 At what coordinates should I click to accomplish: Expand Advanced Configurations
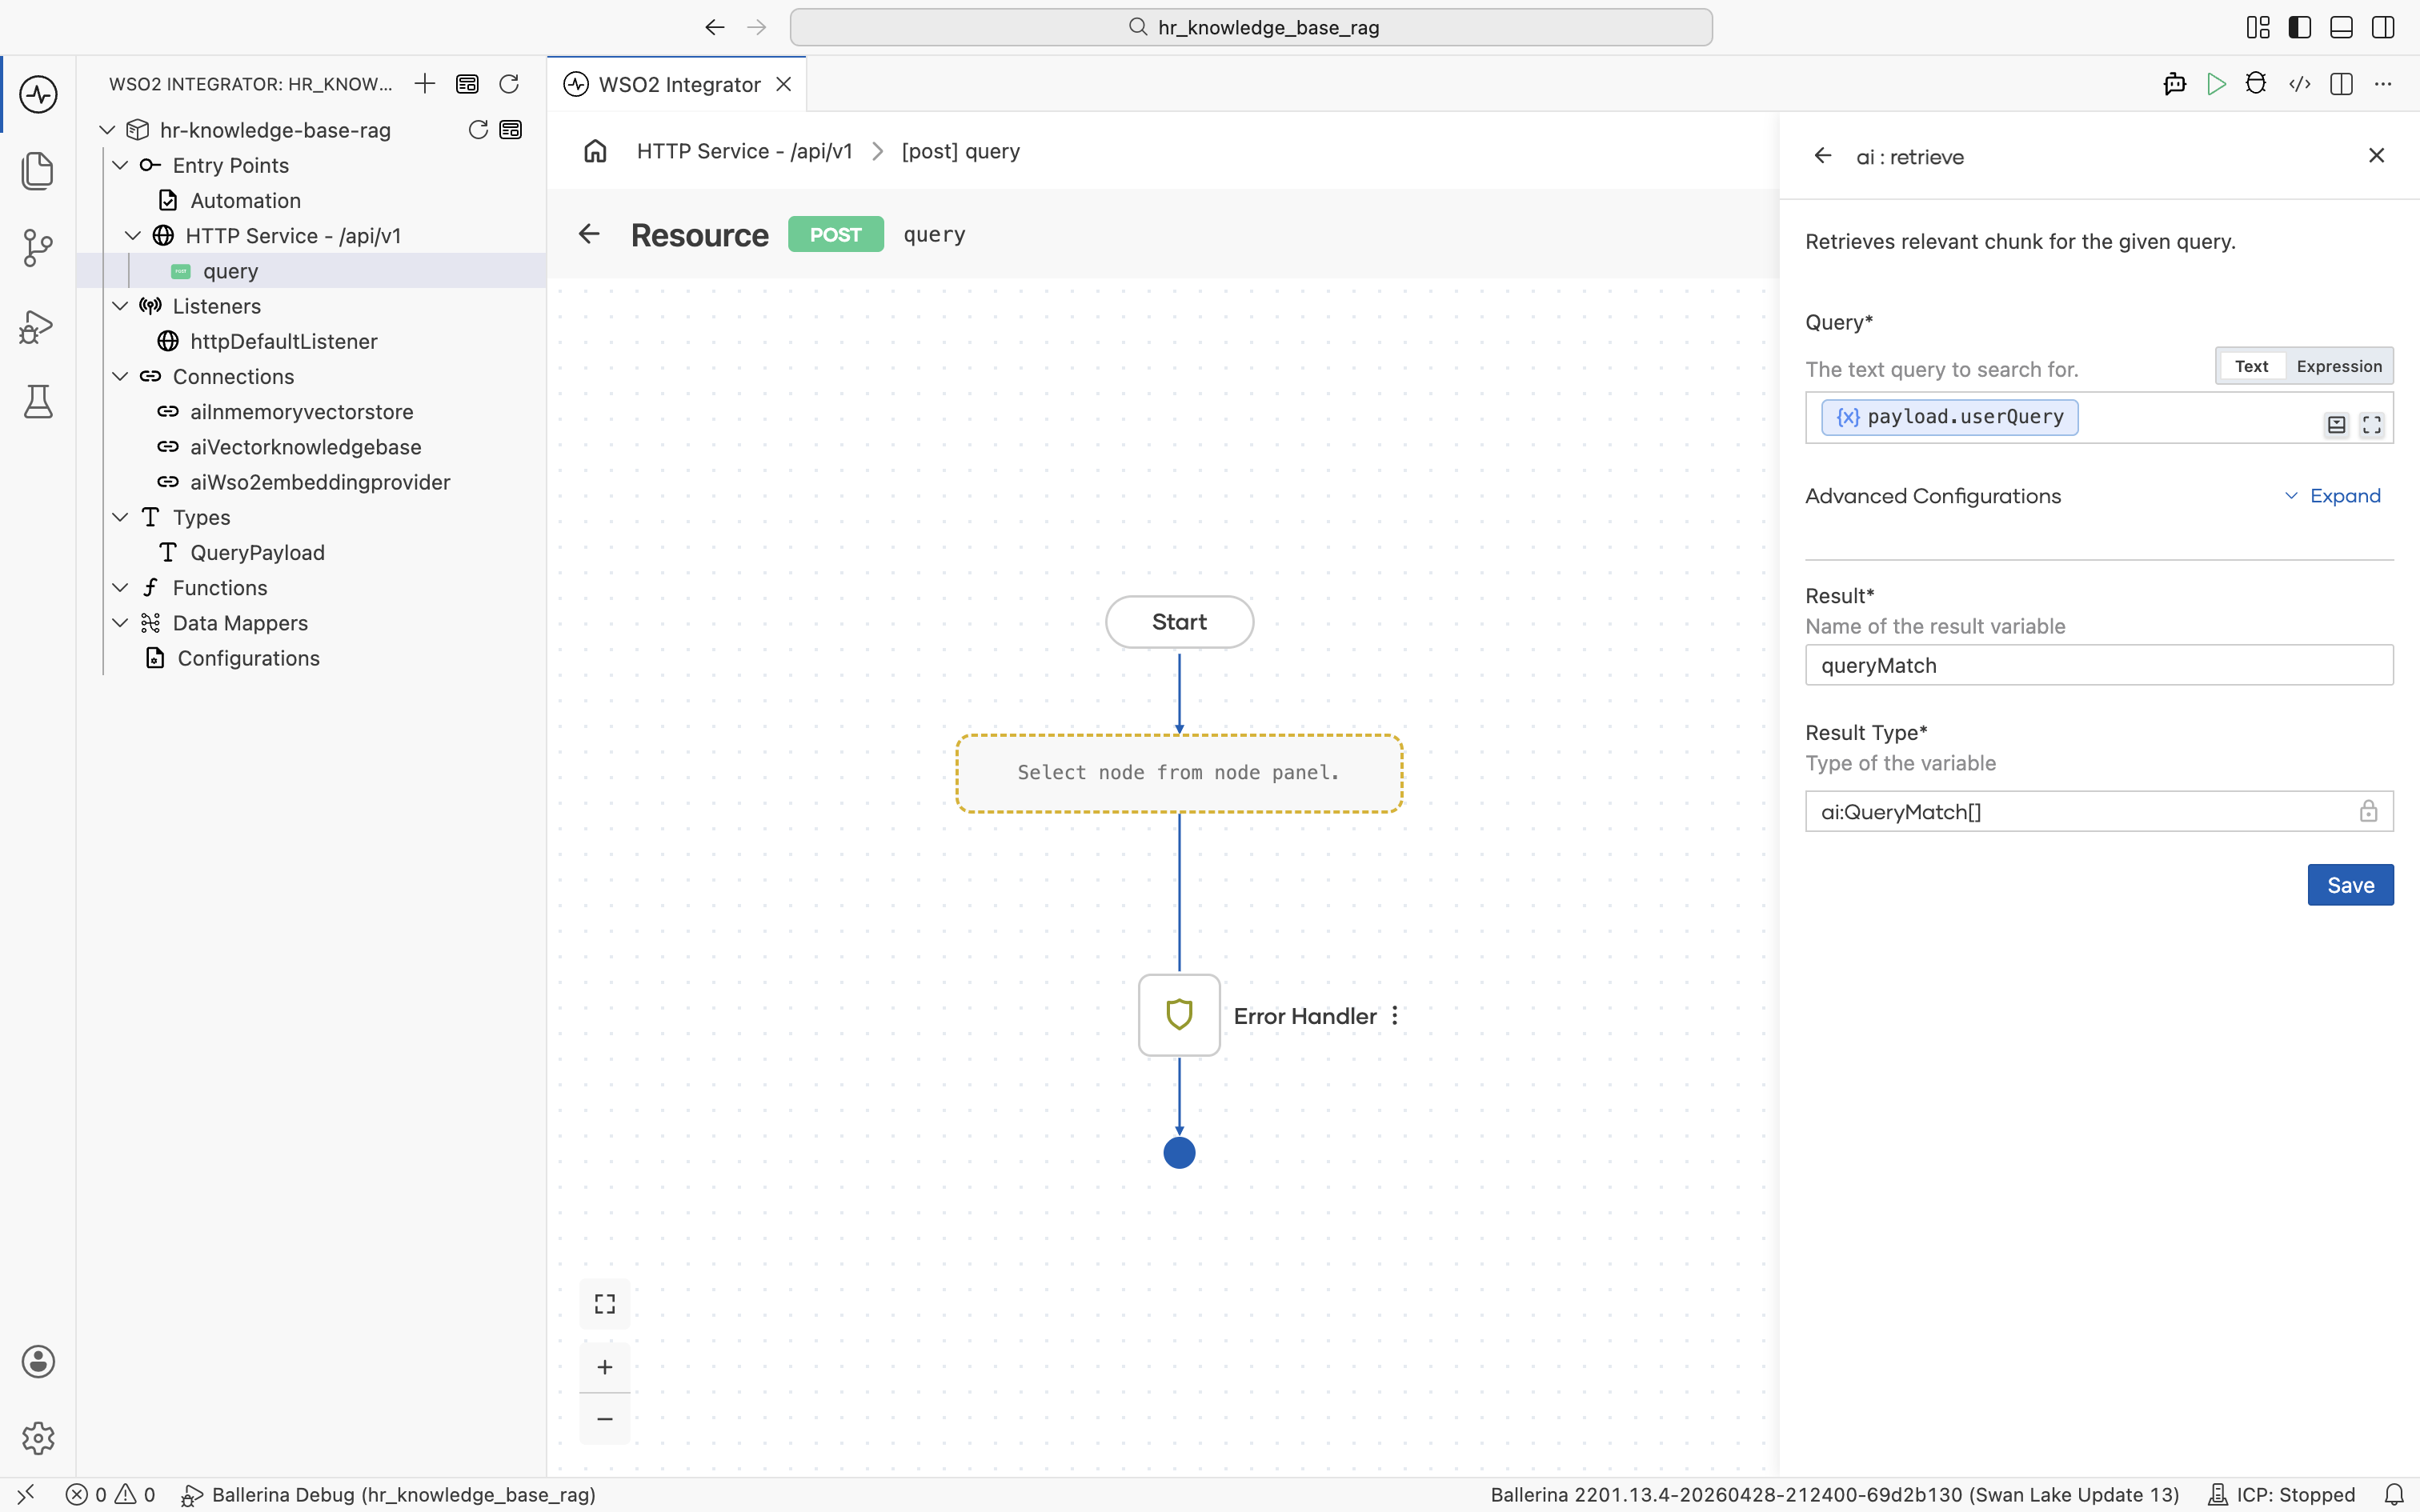click(2333, 496)
